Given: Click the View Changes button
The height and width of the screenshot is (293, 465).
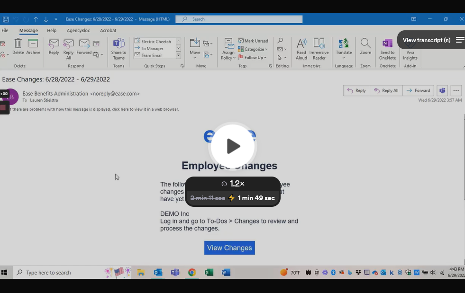Looking at the screenshot, I should [229, 248].
